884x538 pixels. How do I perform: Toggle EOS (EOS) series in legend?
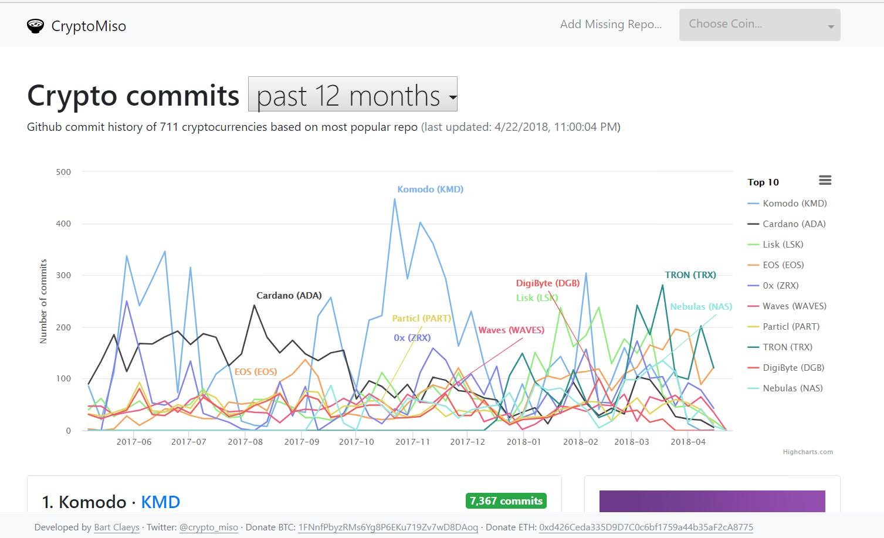click(776, 265)
